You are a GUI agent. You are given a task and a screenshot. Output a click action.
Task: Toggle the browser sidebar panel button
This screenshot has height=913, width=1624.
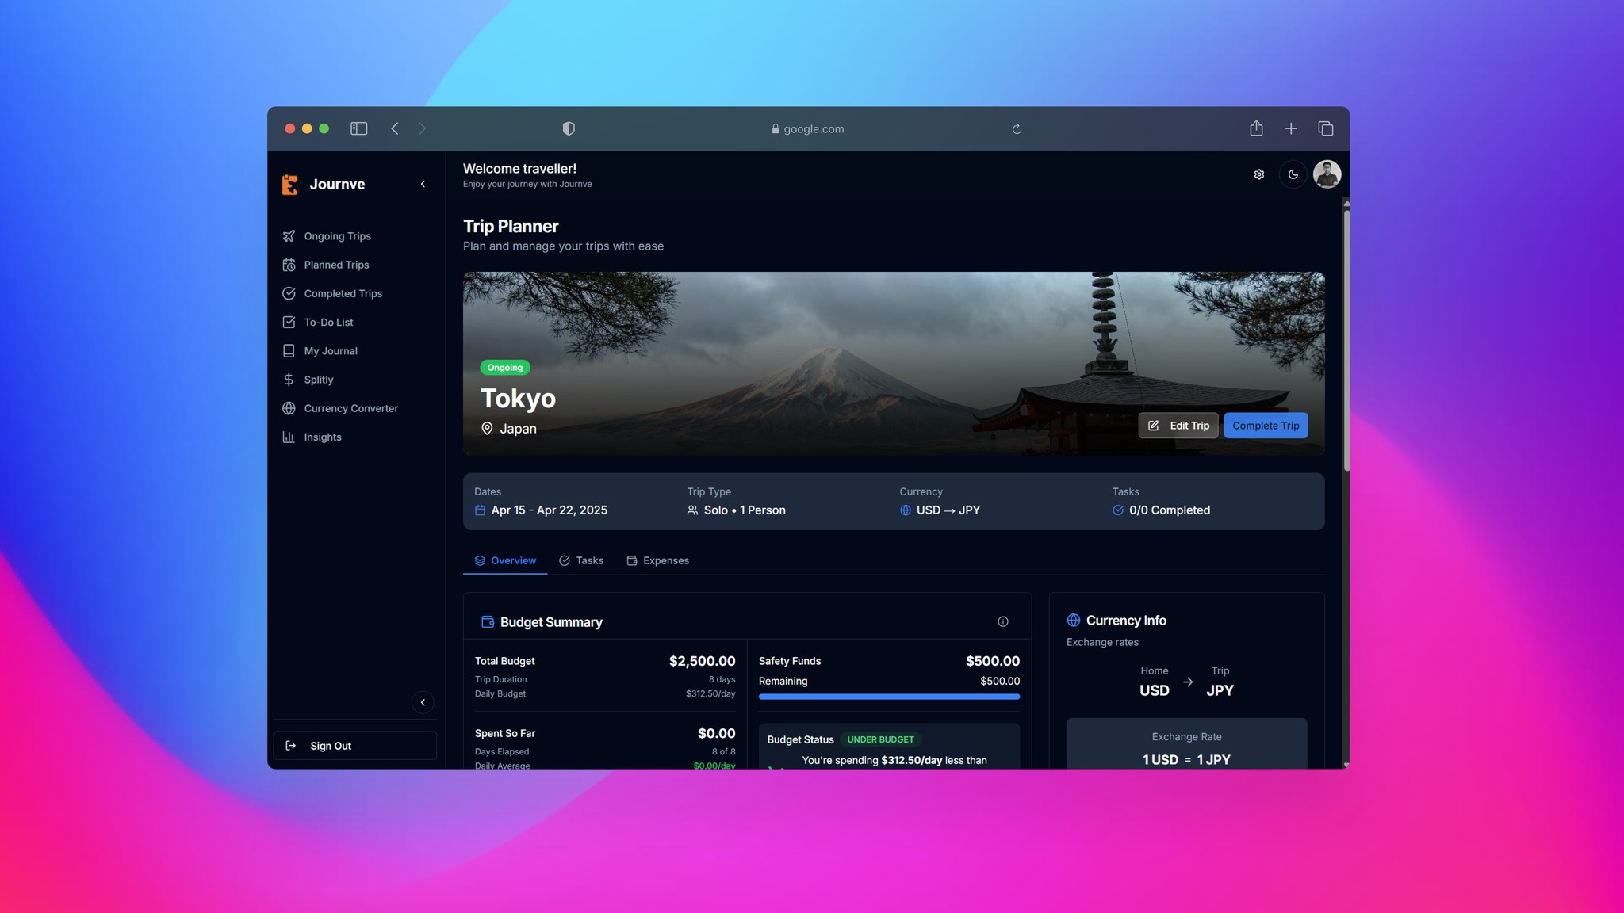tap(358, 128)
